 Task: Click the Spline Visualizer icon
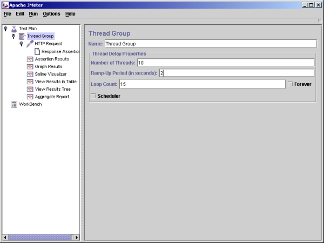point(30,74)
